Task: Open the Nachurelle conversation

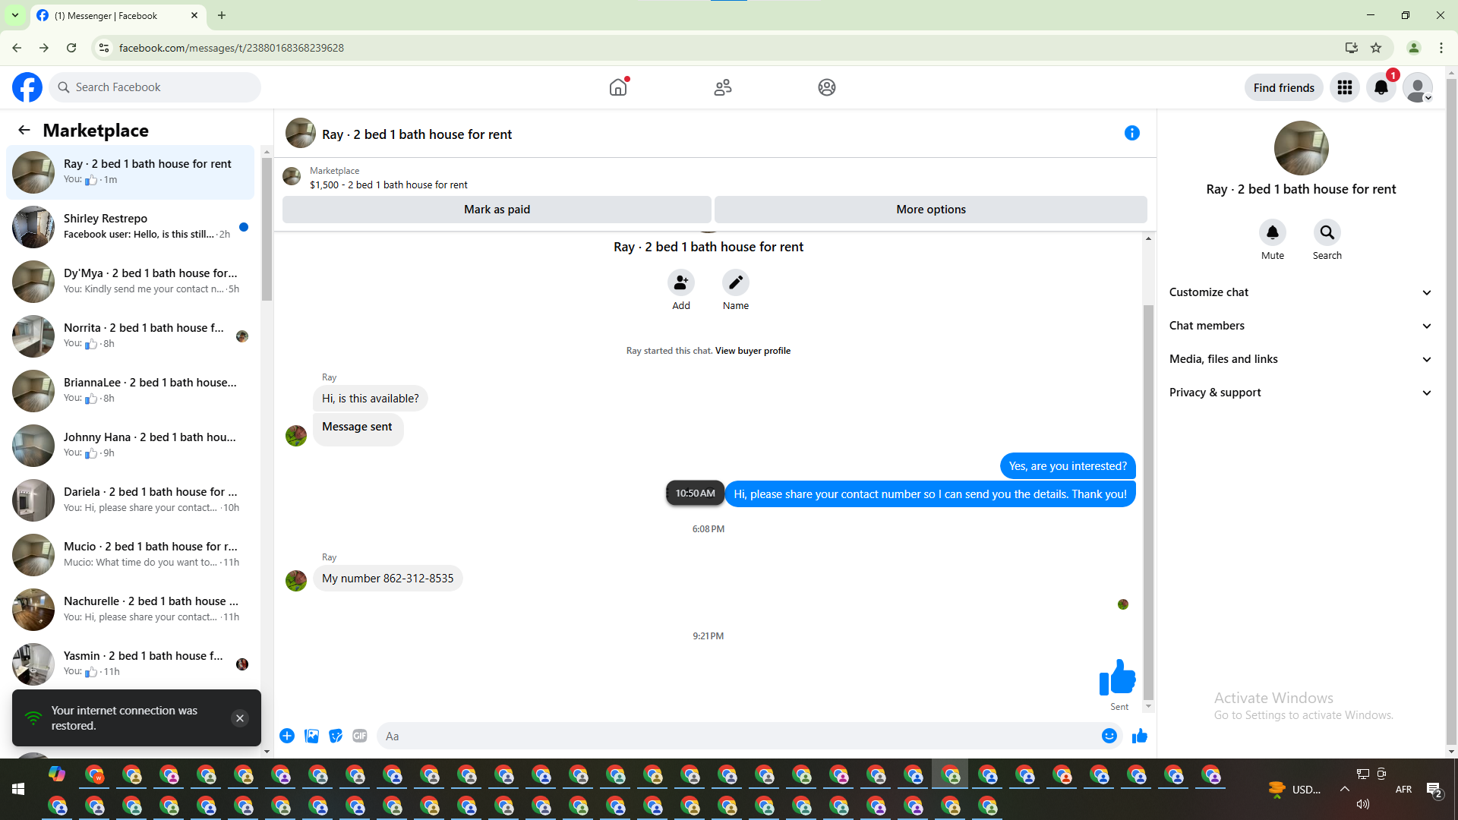Action: pyautogui.click(x=131, y=610)
